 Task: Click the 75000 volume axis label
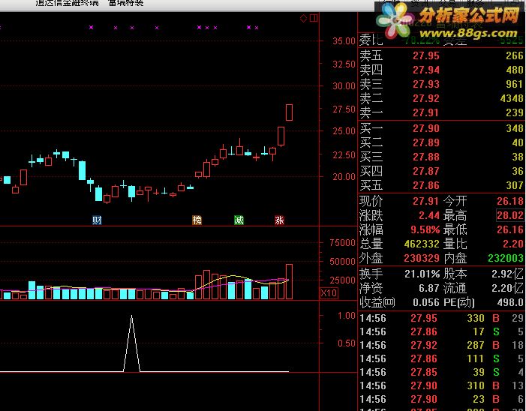coord(342,243)
